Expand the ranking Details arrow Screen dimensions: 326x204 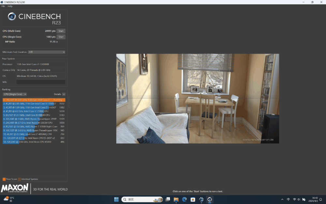pos(64,94)
